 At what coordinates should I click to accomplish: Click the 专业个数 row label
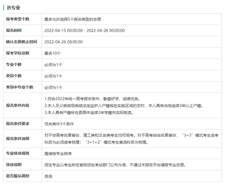(x=14, y=64)
